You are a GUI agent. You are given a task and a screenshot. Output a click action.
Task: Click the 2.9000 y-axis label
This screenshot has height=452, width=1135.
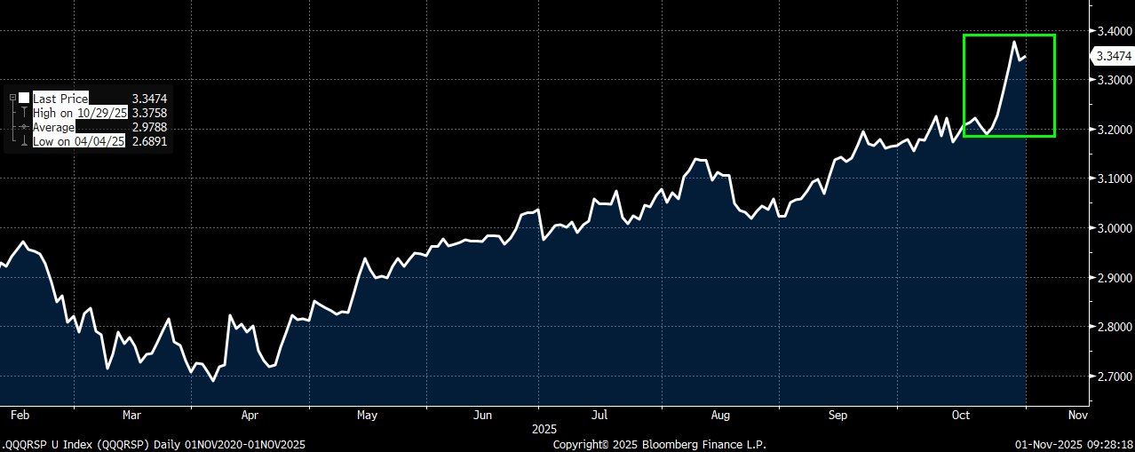click(x=1113, y=278)
